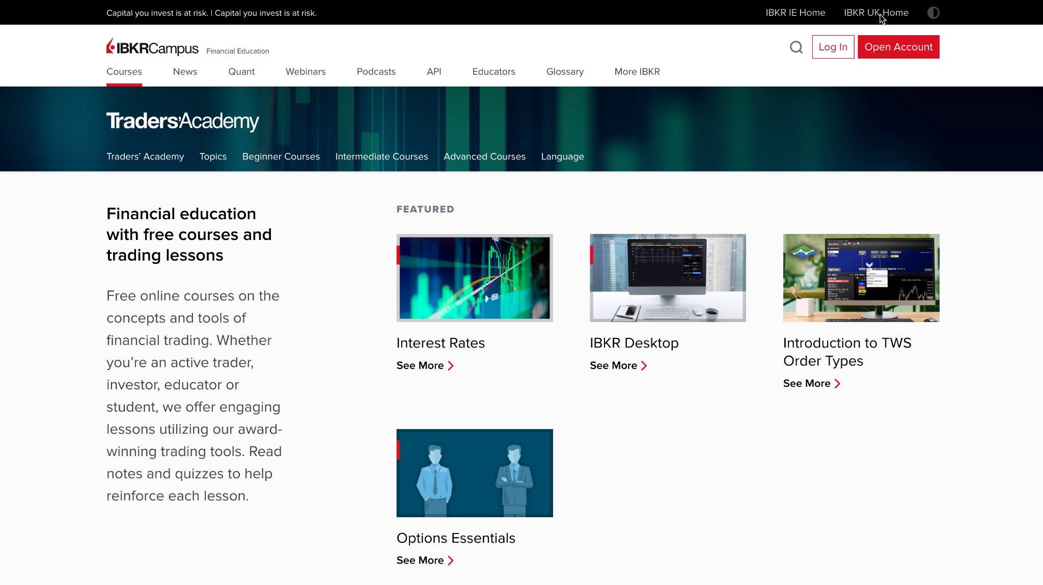This screenshot has width=1043, height=585.
Task: Visit IBKR IE Home
Action: (x=795, y=12)
